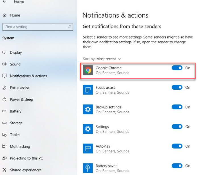Disable Backup settings notifications toggle

(x=177, y=107)
